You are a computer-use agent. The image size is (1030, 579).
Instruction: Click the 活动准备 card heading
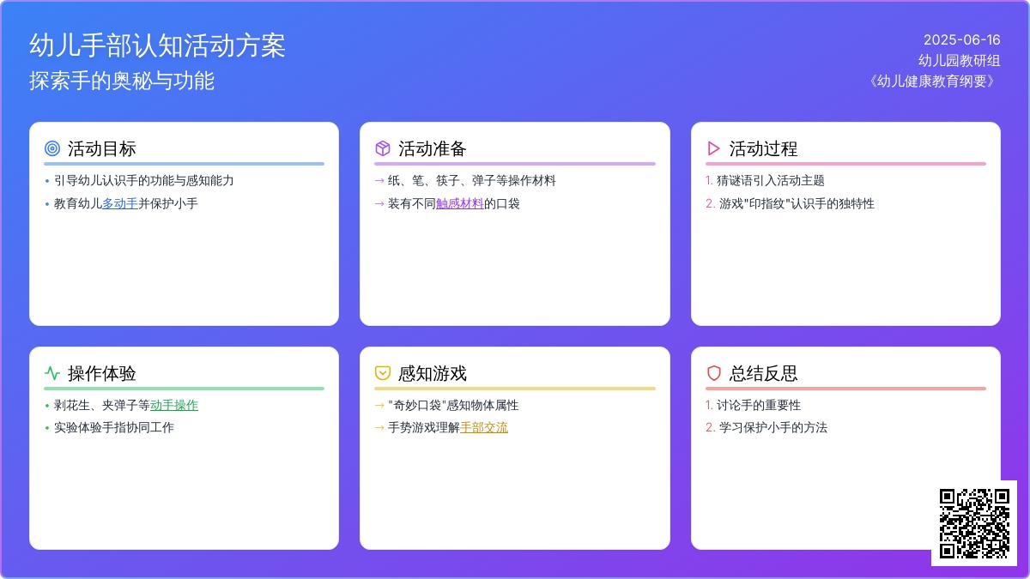433,148
